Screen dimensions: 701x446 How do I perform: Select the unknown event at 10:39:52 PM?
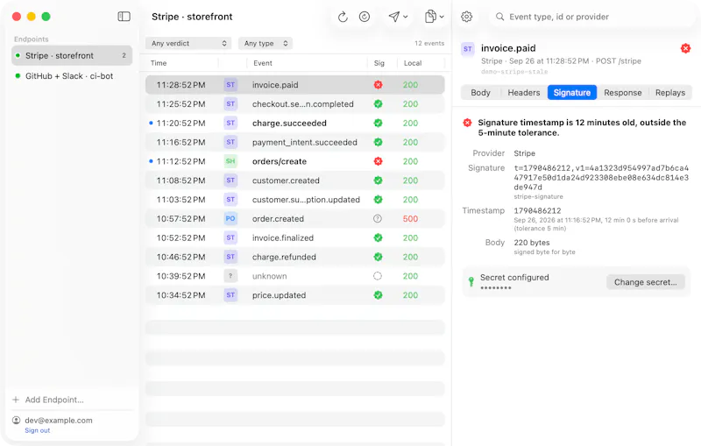[x=295, y=276]
